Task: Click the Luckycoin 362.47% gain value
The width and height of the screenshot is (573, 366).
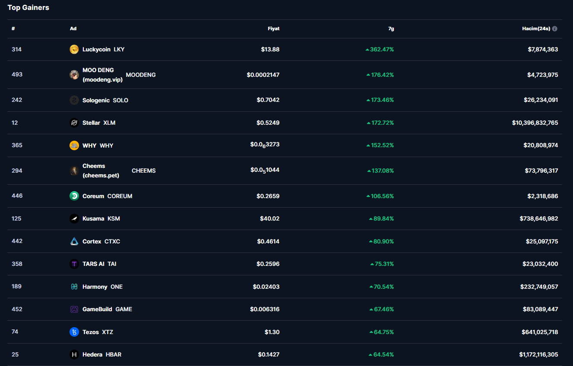Action: (382, 50)
